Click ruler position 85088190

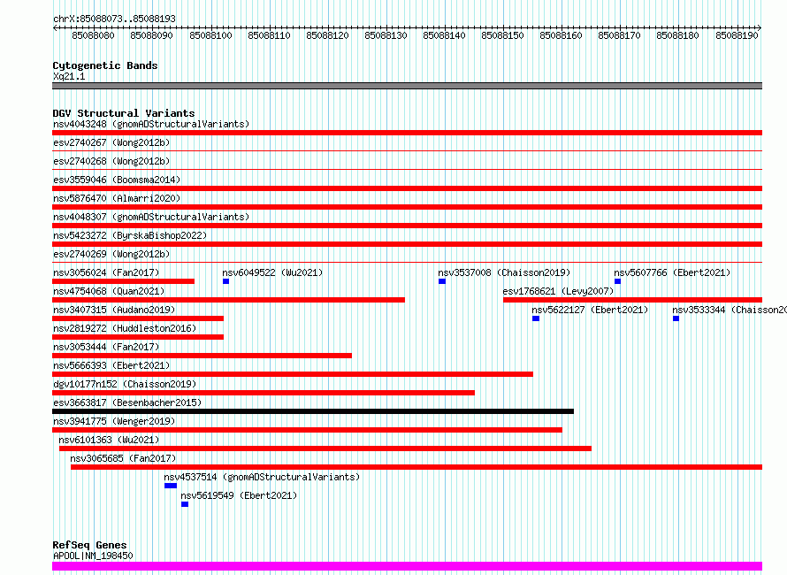pyautogui.click(x=737, y=35)
